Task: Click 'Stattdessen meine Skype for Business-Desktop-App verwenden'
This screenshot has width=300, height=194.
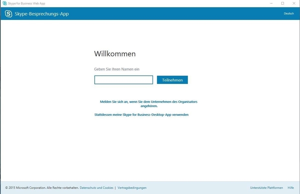Action: (x=141, y=115)
